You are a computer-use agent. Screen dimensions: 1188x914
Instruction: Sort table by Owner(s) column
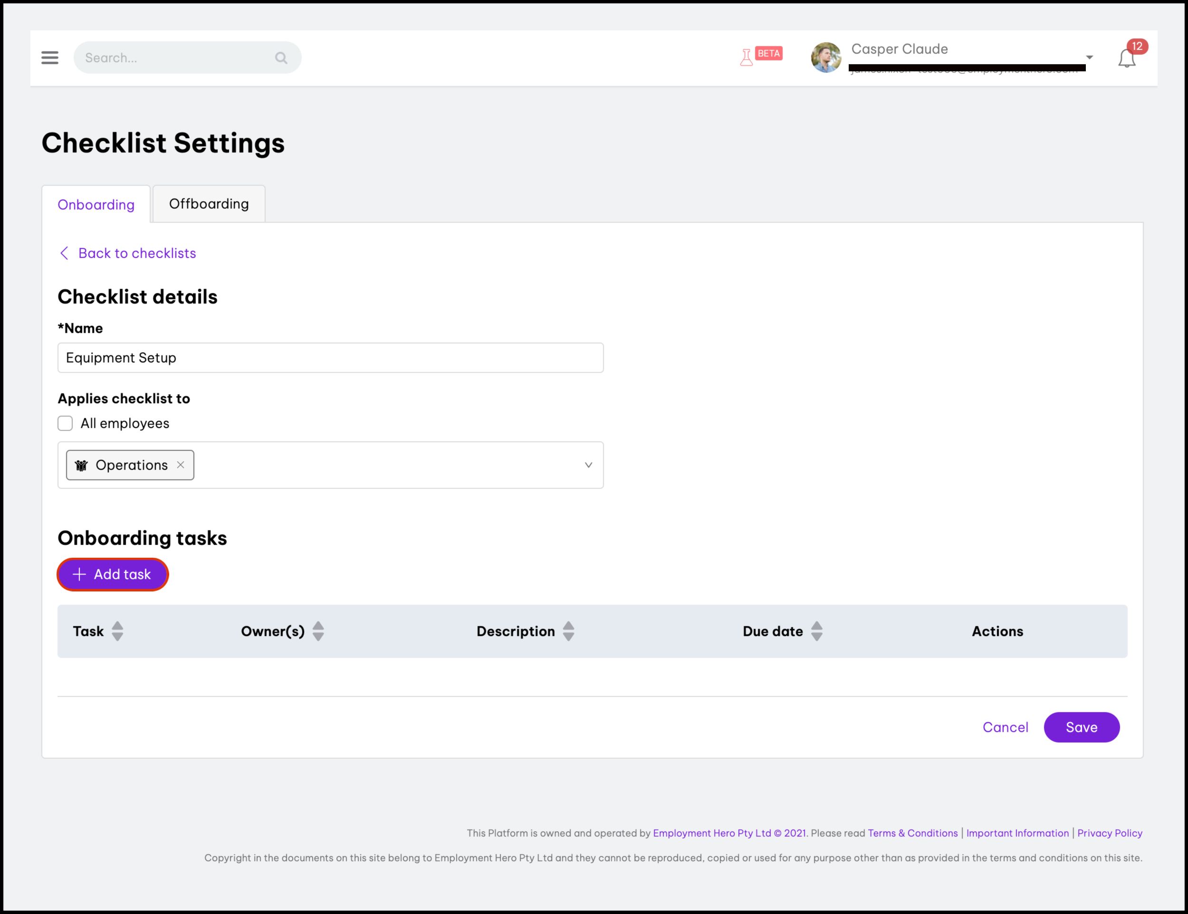(x=318, y=631)
